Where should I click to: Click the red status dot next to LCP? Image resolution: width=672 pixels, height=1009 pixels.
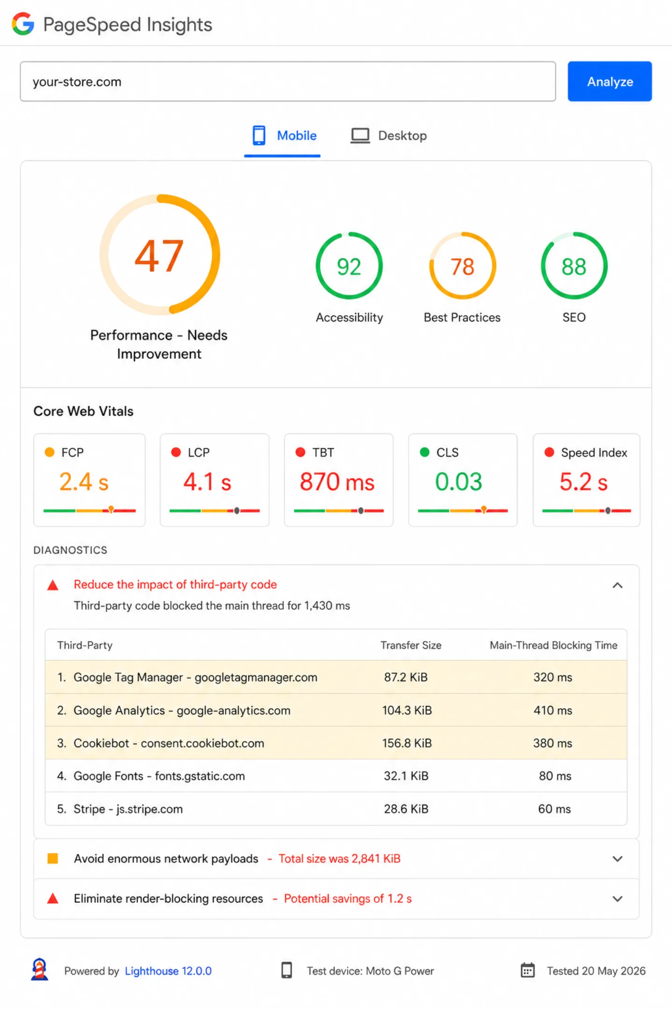[176, 452]
